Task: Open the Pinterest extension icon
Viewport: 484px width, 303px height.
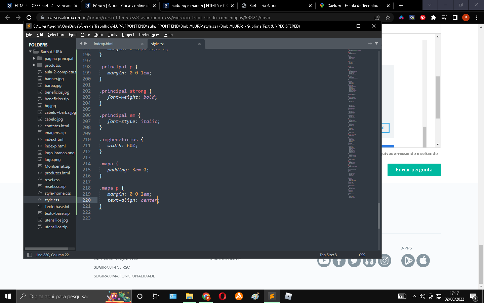Action: (x=423, y=18)
